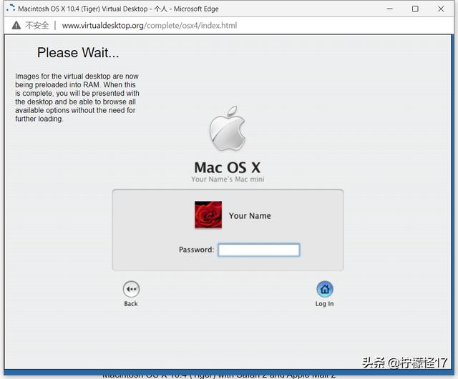Click the red rose user picture

click(x=208, y=215)
